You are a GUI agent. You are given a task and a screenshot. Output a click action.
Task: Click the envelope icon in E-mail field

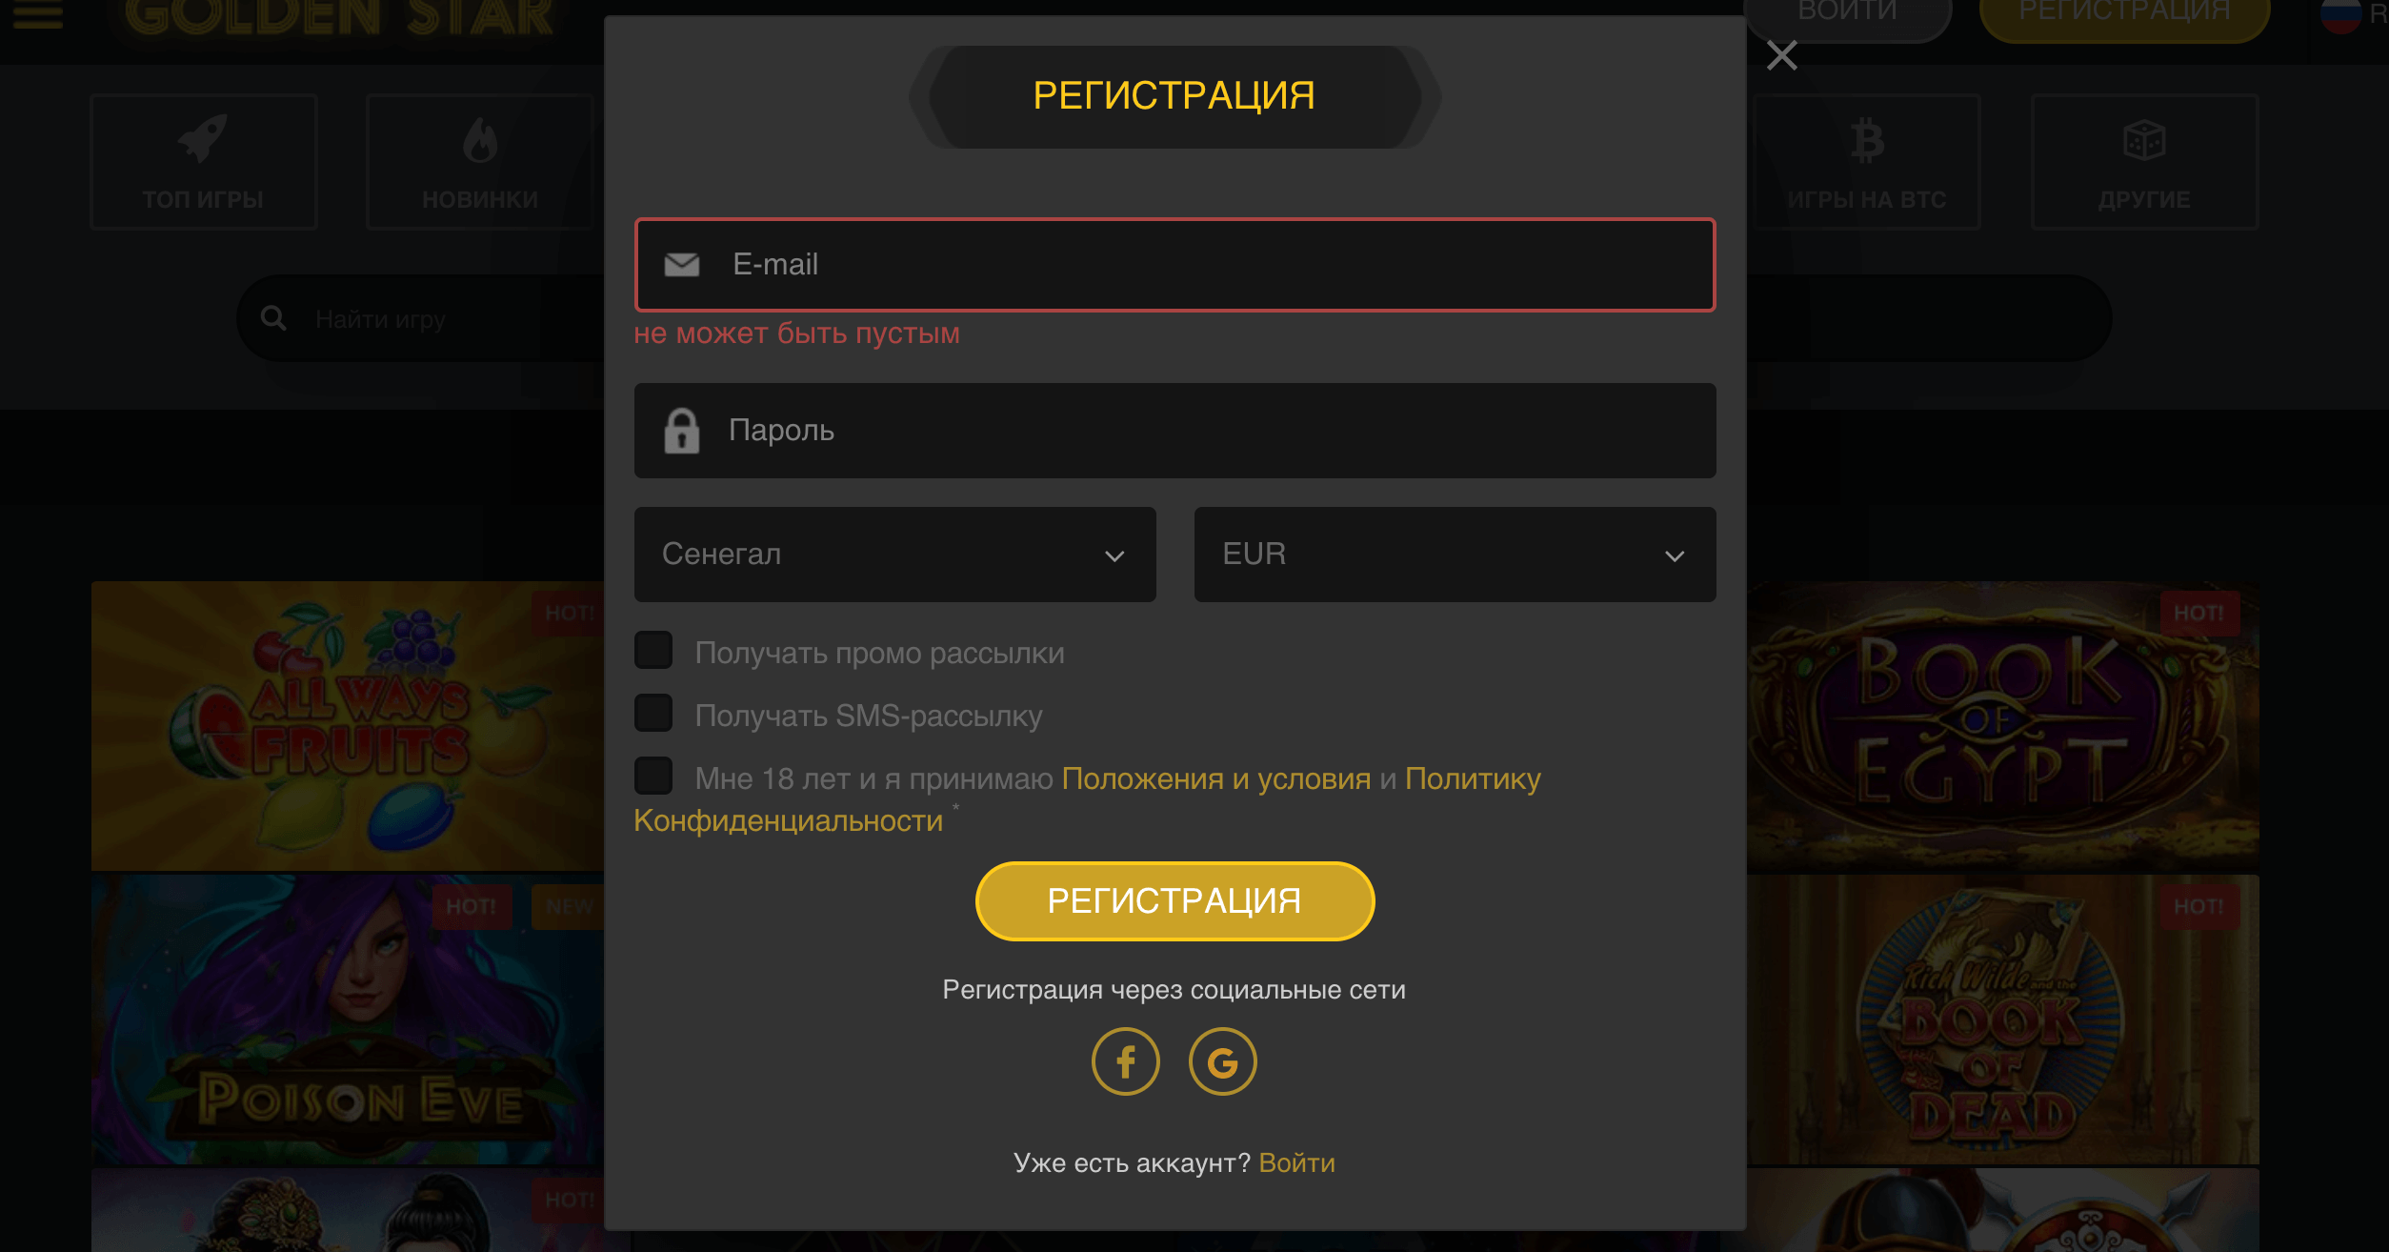(682, 265)
